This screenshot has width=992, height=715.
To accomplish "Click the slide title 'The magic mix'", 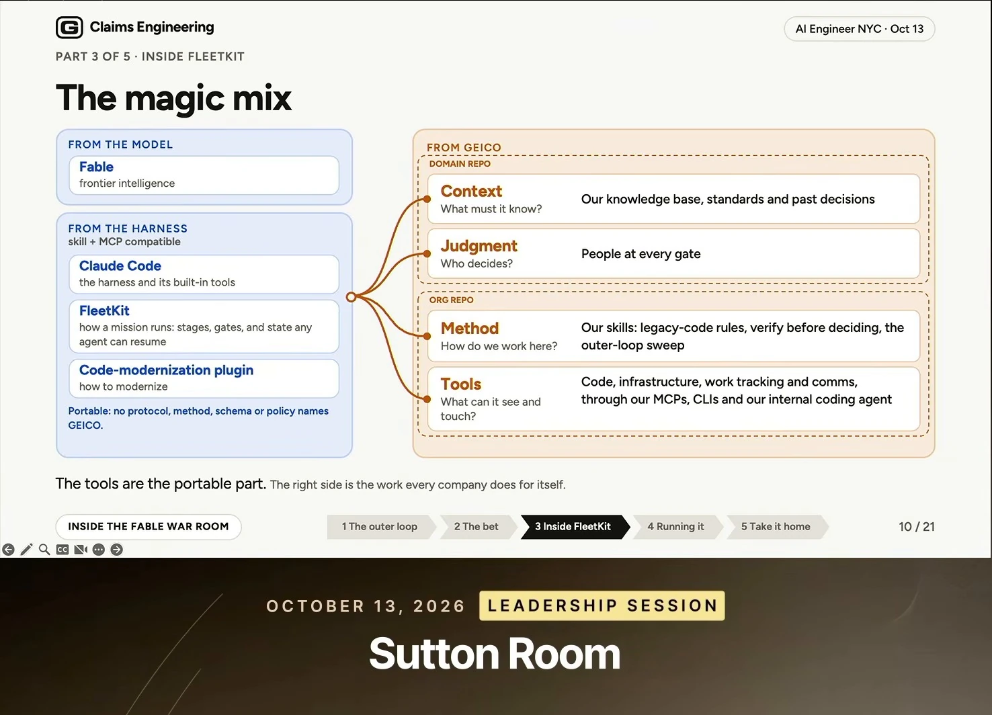I will 174,98.
